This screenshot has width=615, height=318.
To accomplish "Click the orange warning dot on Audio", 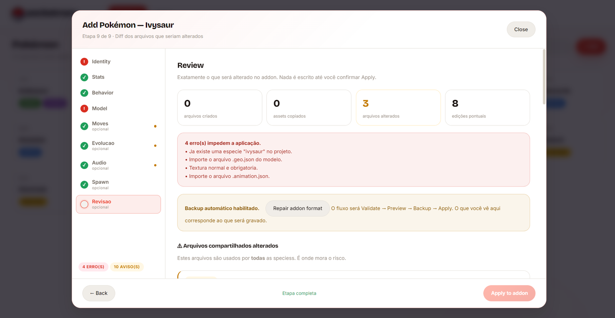I will (x=155, y=165).
